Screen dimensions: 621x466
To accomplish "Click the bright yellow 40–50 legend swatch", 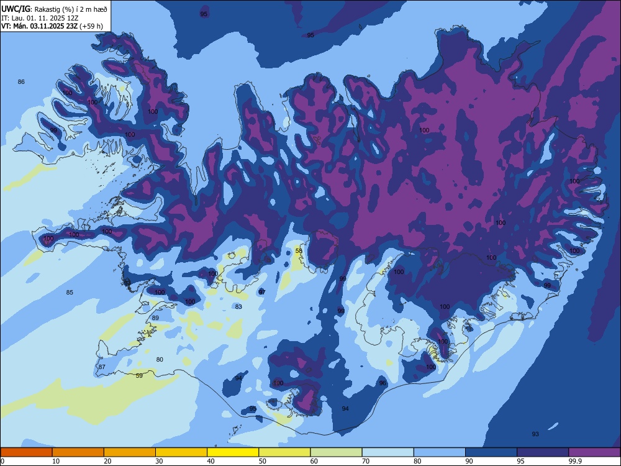I will (x=233, y=452).
